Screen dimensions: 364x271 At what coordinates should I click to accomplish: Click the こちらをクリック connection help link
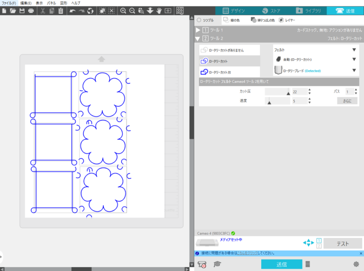(247, 253)
